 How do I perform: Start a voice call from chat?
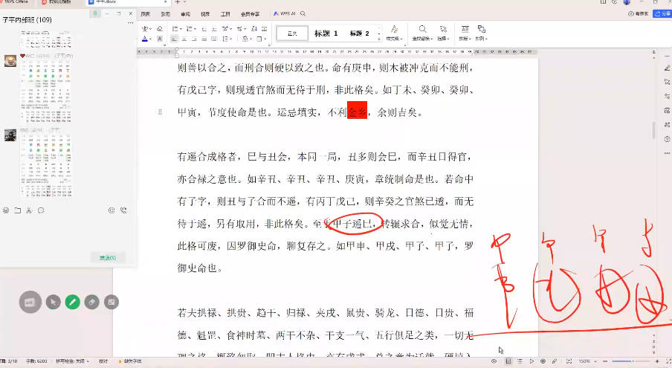tap(123, 210)
